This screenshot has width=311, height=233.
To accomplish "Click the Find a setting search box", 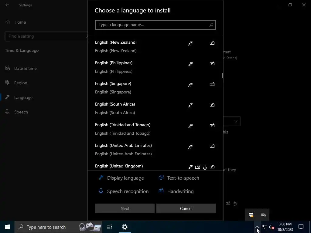I will point(46,36).
